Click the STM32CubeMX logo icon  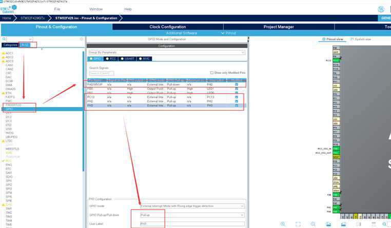[8, 9]
